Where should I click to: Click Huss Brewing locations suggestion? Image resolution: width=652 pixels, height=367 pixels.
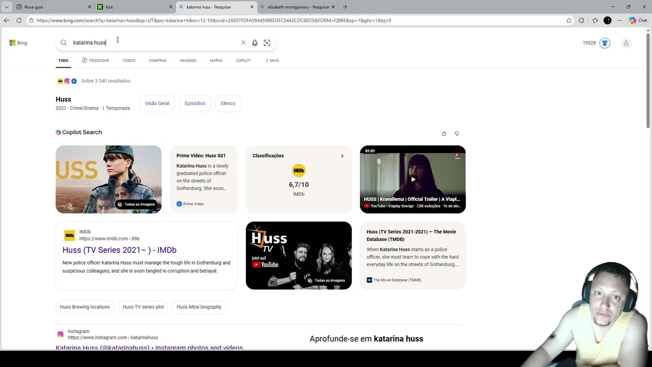[x=85, y=307]
